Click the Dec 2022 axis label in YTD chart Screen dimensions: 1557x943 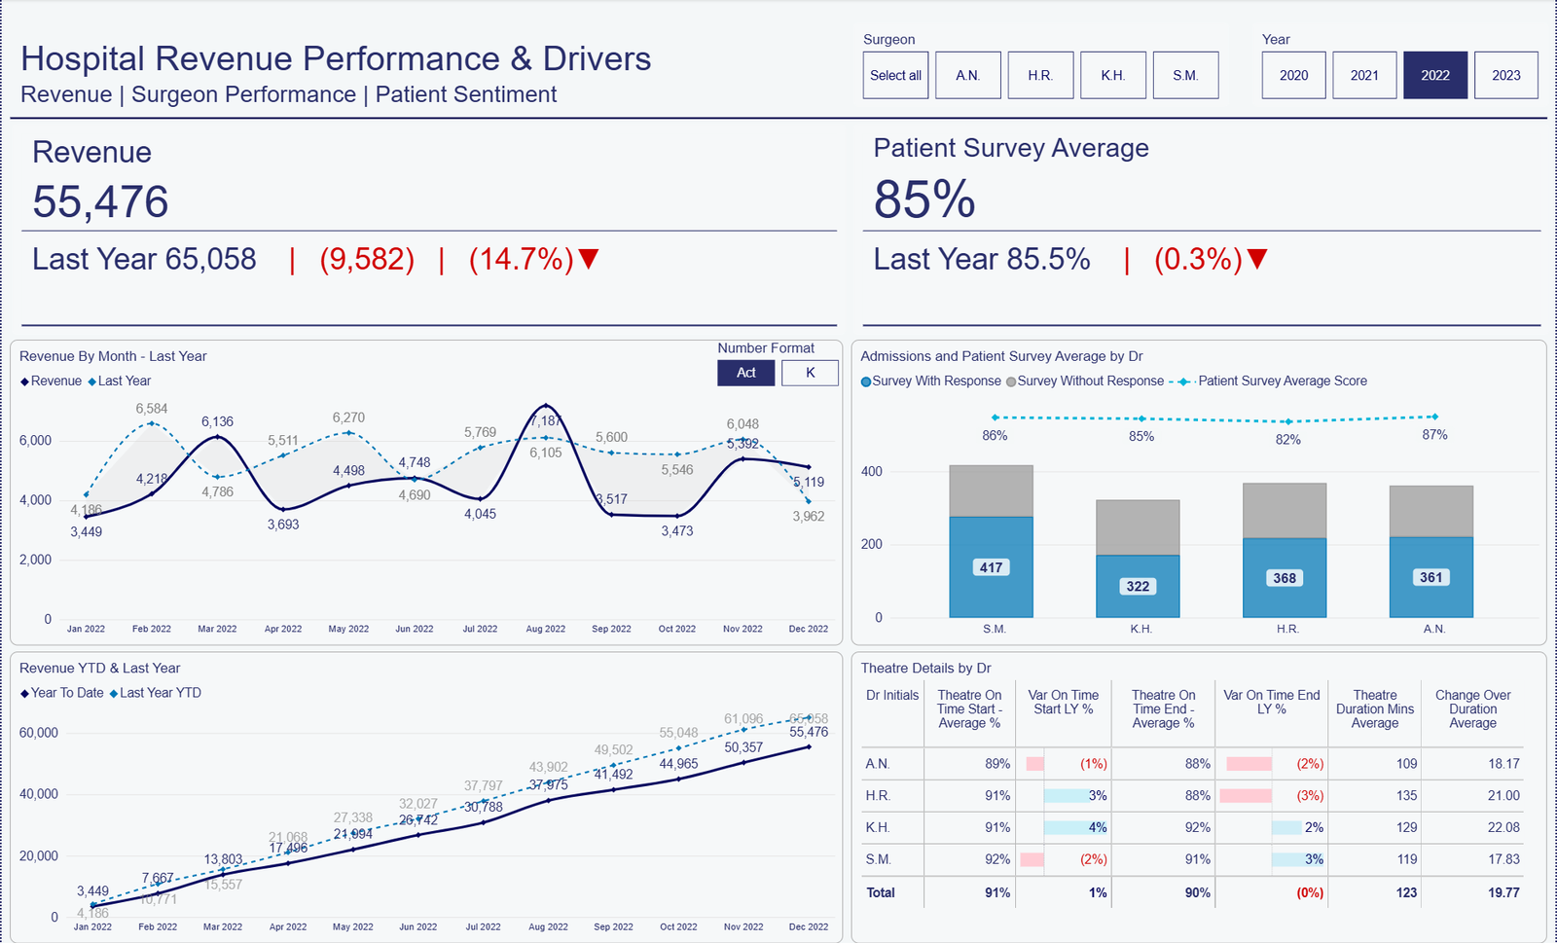click(809, 927)
